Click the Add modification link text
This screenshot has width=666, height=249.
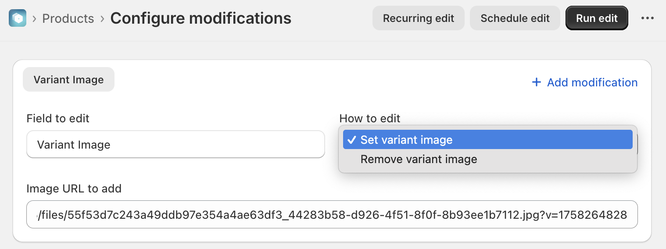tap(592, 82)
